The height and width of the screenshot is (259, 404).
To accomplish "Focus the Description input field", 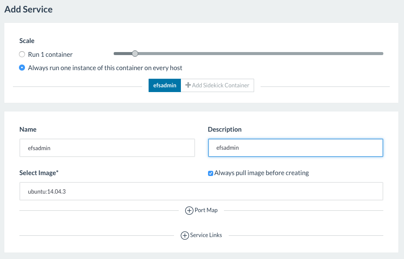I will click(295, 148).
